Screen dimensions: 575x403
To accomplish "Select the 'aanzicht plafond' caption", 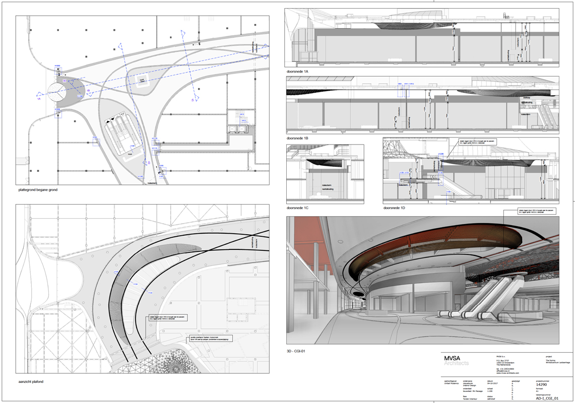I will pos(30,381).
